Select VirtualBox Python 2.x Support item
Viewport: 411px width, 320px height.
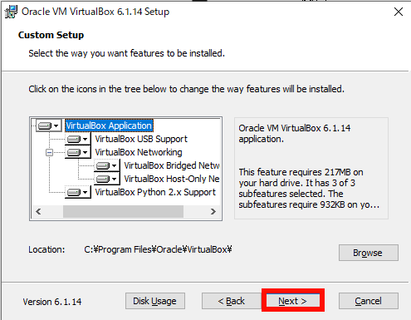pos(155,192)
